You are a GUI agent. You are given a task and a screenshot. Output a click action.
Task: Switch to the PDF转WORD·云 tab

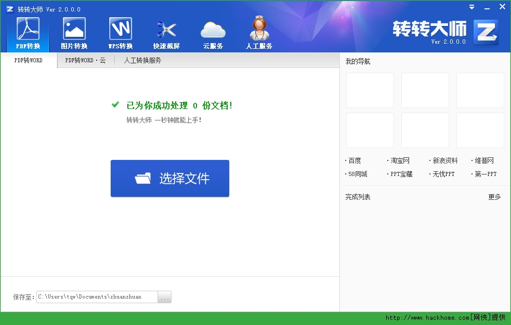pyautogui.click(x=85, y=60)
